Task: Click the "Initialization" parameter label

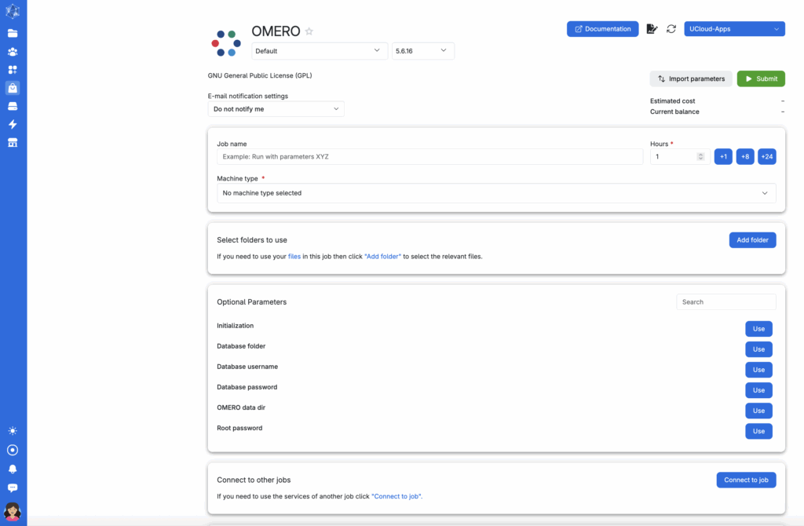Action: (236, 326)
